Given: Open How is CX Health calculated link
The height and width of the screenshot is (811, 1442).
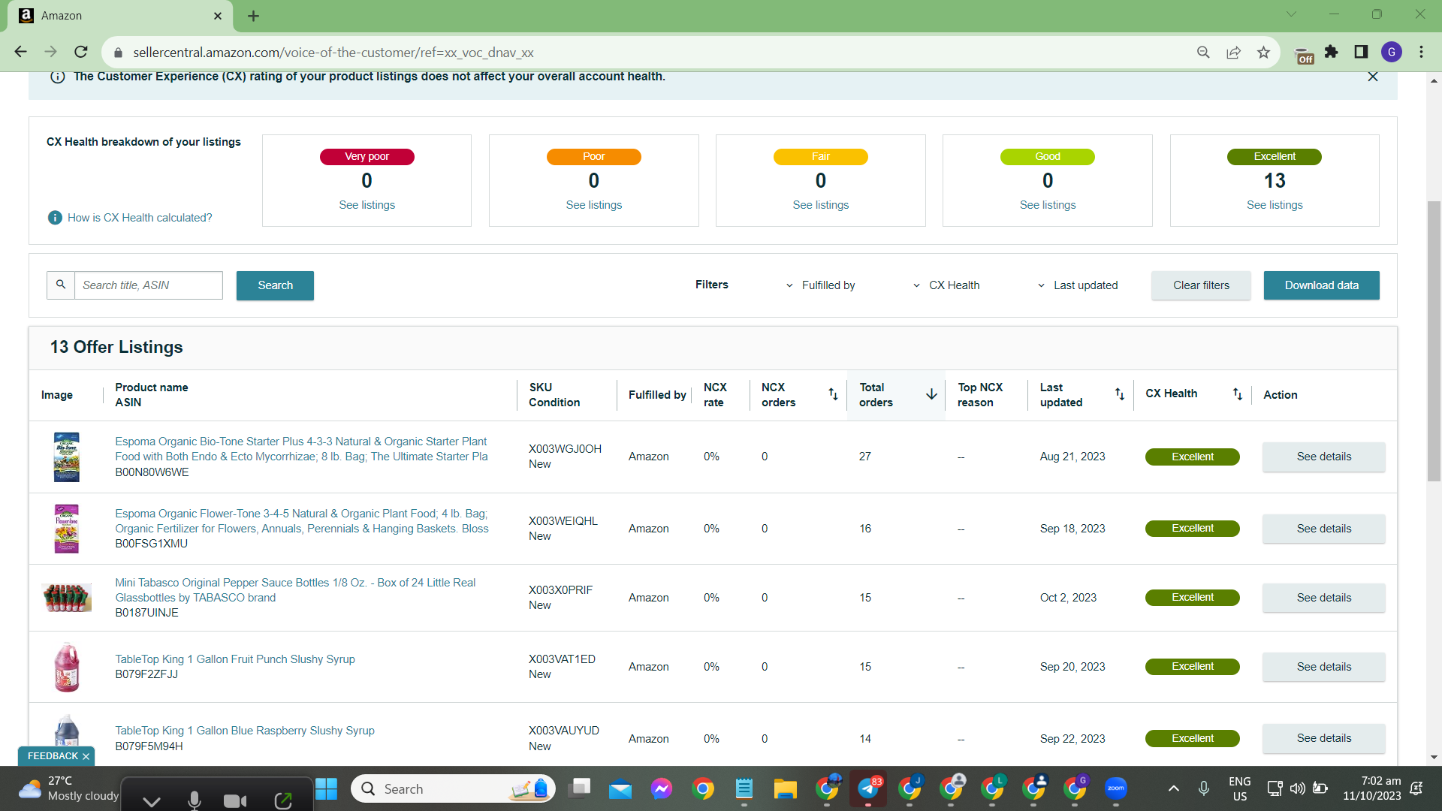Looking at the screenshot, I should click(x=140, y=218).
